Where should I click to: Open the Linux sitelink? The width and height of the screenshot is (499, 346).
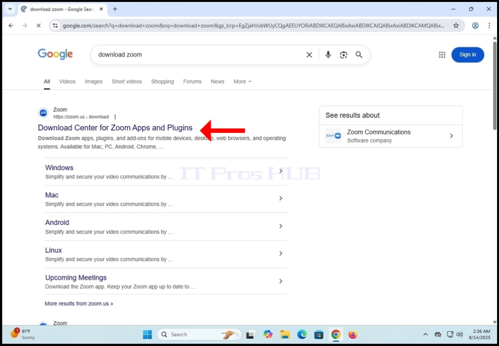tap(53, 250)
